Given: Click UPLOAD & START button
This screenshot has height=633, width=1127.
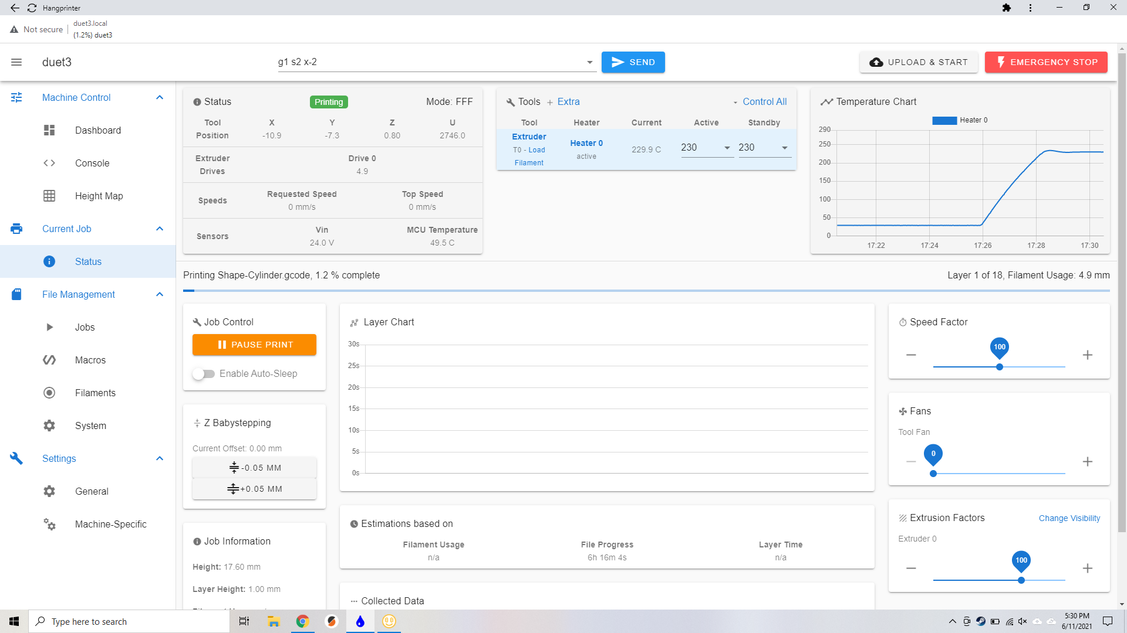Looking at the screenshot, I should click(x=919, y=62).
